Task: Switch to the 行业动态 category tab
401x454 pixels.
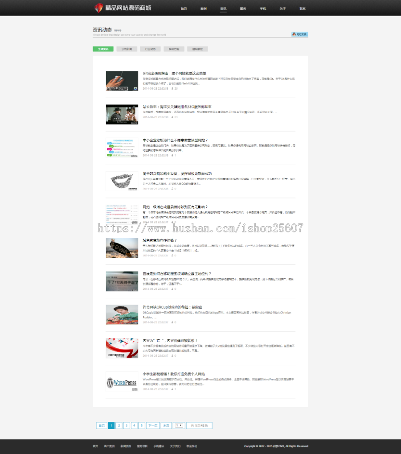Action: (150, 49)
